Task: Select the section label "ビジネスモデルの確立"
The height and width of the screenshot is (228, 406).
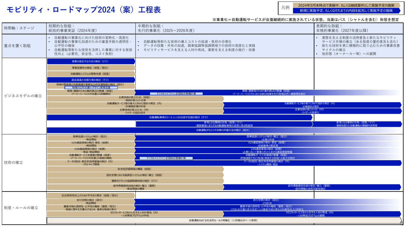Action: tap(23, 96)
